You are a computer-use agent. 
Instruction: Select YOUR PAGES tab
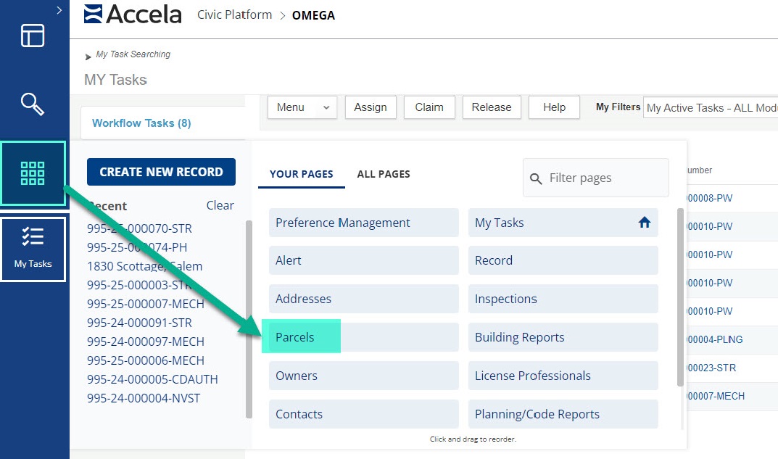(x=301, y=174)
